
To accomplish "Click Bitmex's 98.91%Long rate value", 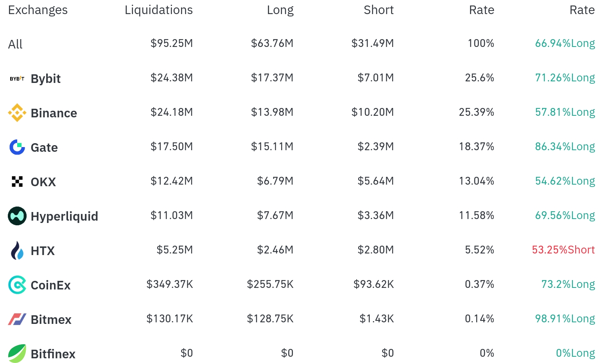I will 565,319.
